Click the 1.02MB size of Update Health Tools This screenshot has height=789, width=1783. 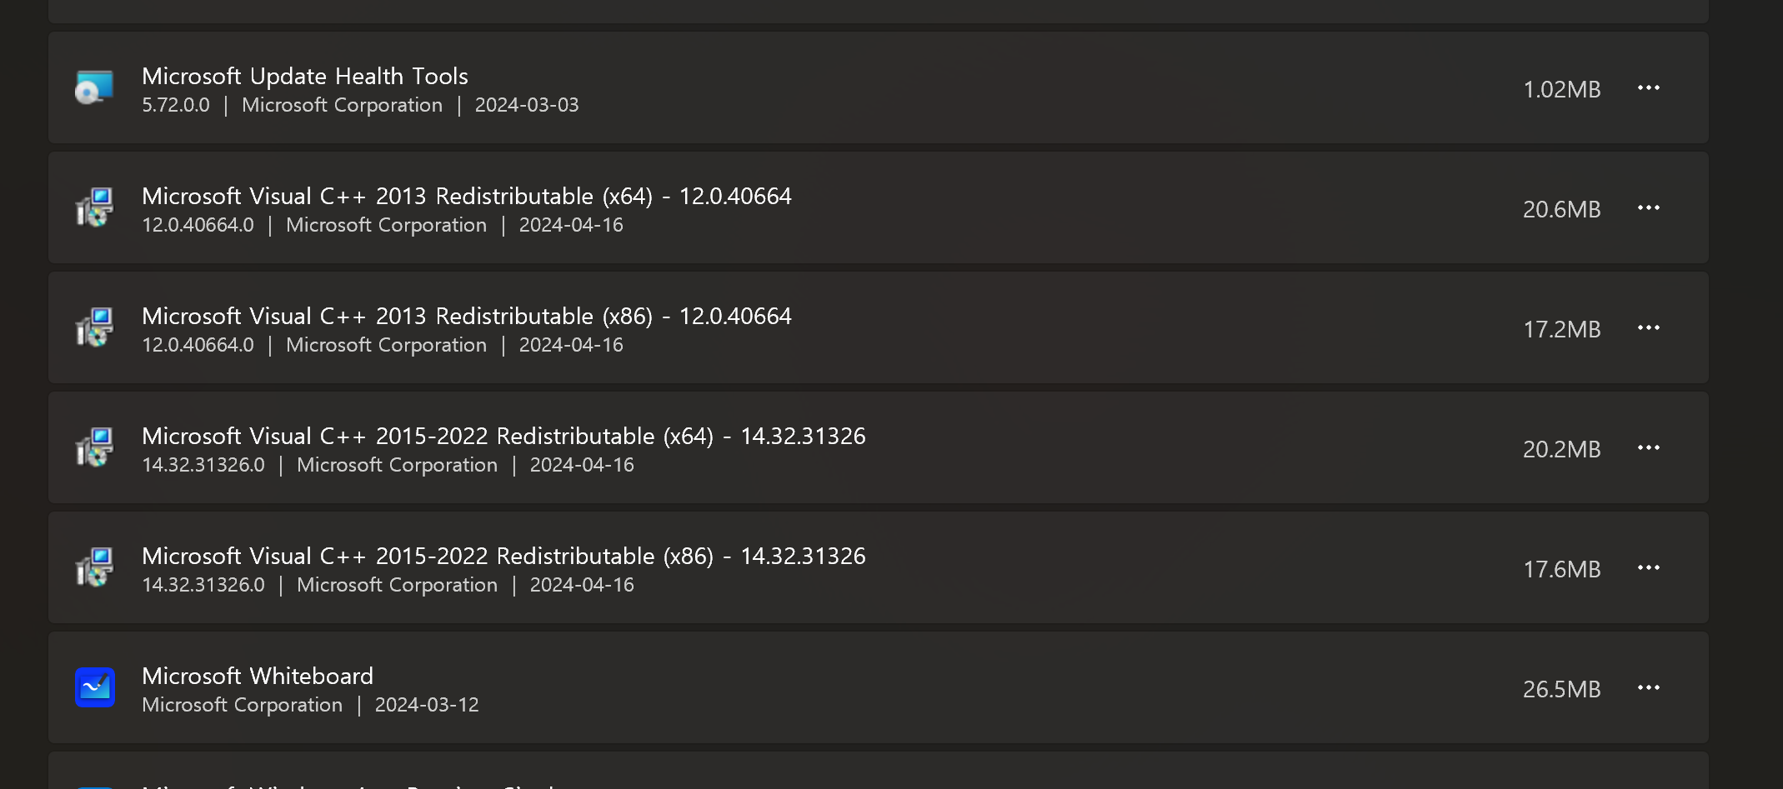click(1561, 89)
